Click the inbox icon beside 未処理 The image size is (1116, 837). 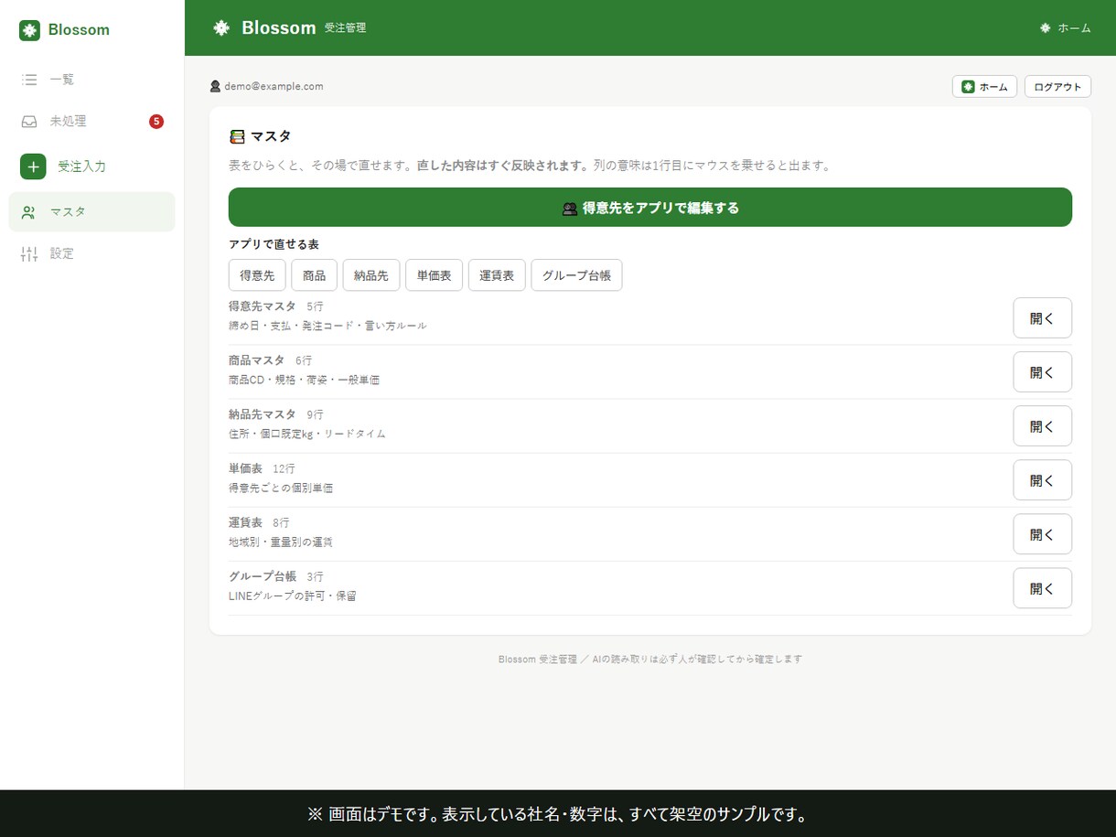[29, 121]
